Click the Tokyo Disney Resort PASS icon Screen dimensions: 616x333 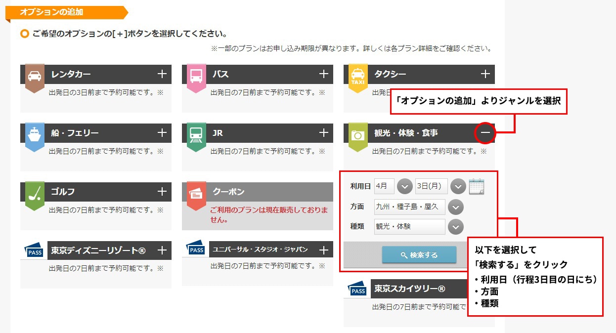click(x=34, y=250)
